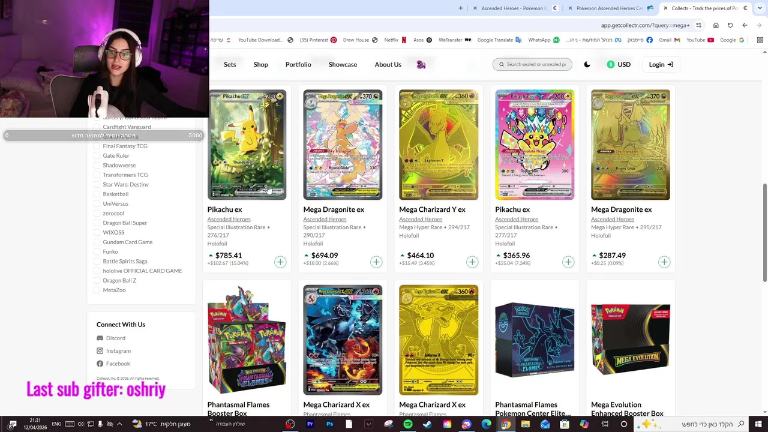Screen dimensions: 768x432
Task: Check the Star Wars: Destiny filter
Action: pyautogui.click(x=97, y=185)
